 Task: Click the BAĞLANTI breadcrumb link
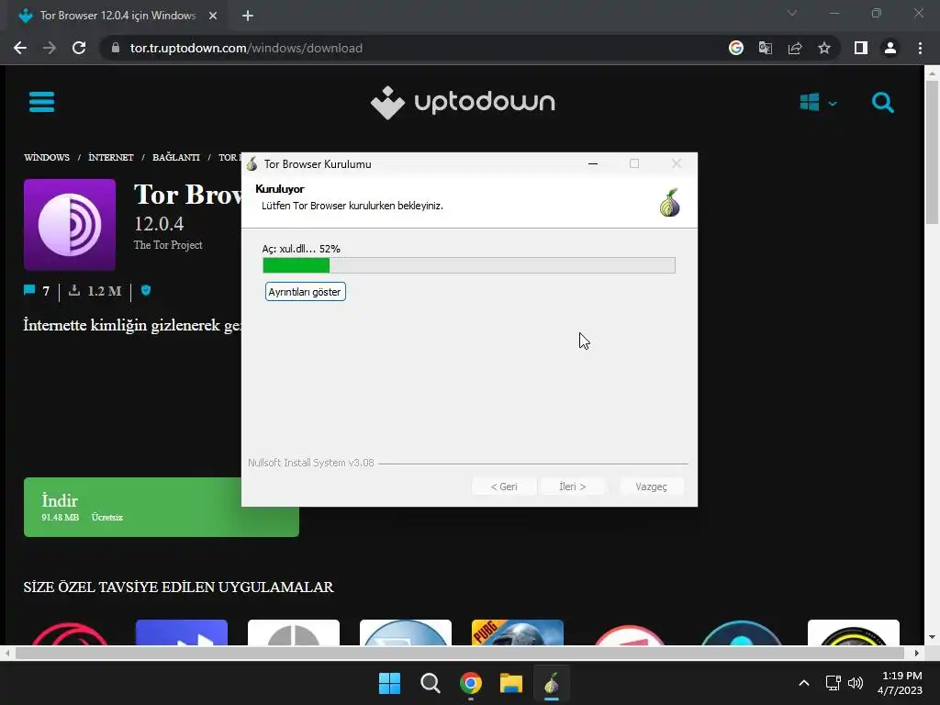click(x=175, y=157)
